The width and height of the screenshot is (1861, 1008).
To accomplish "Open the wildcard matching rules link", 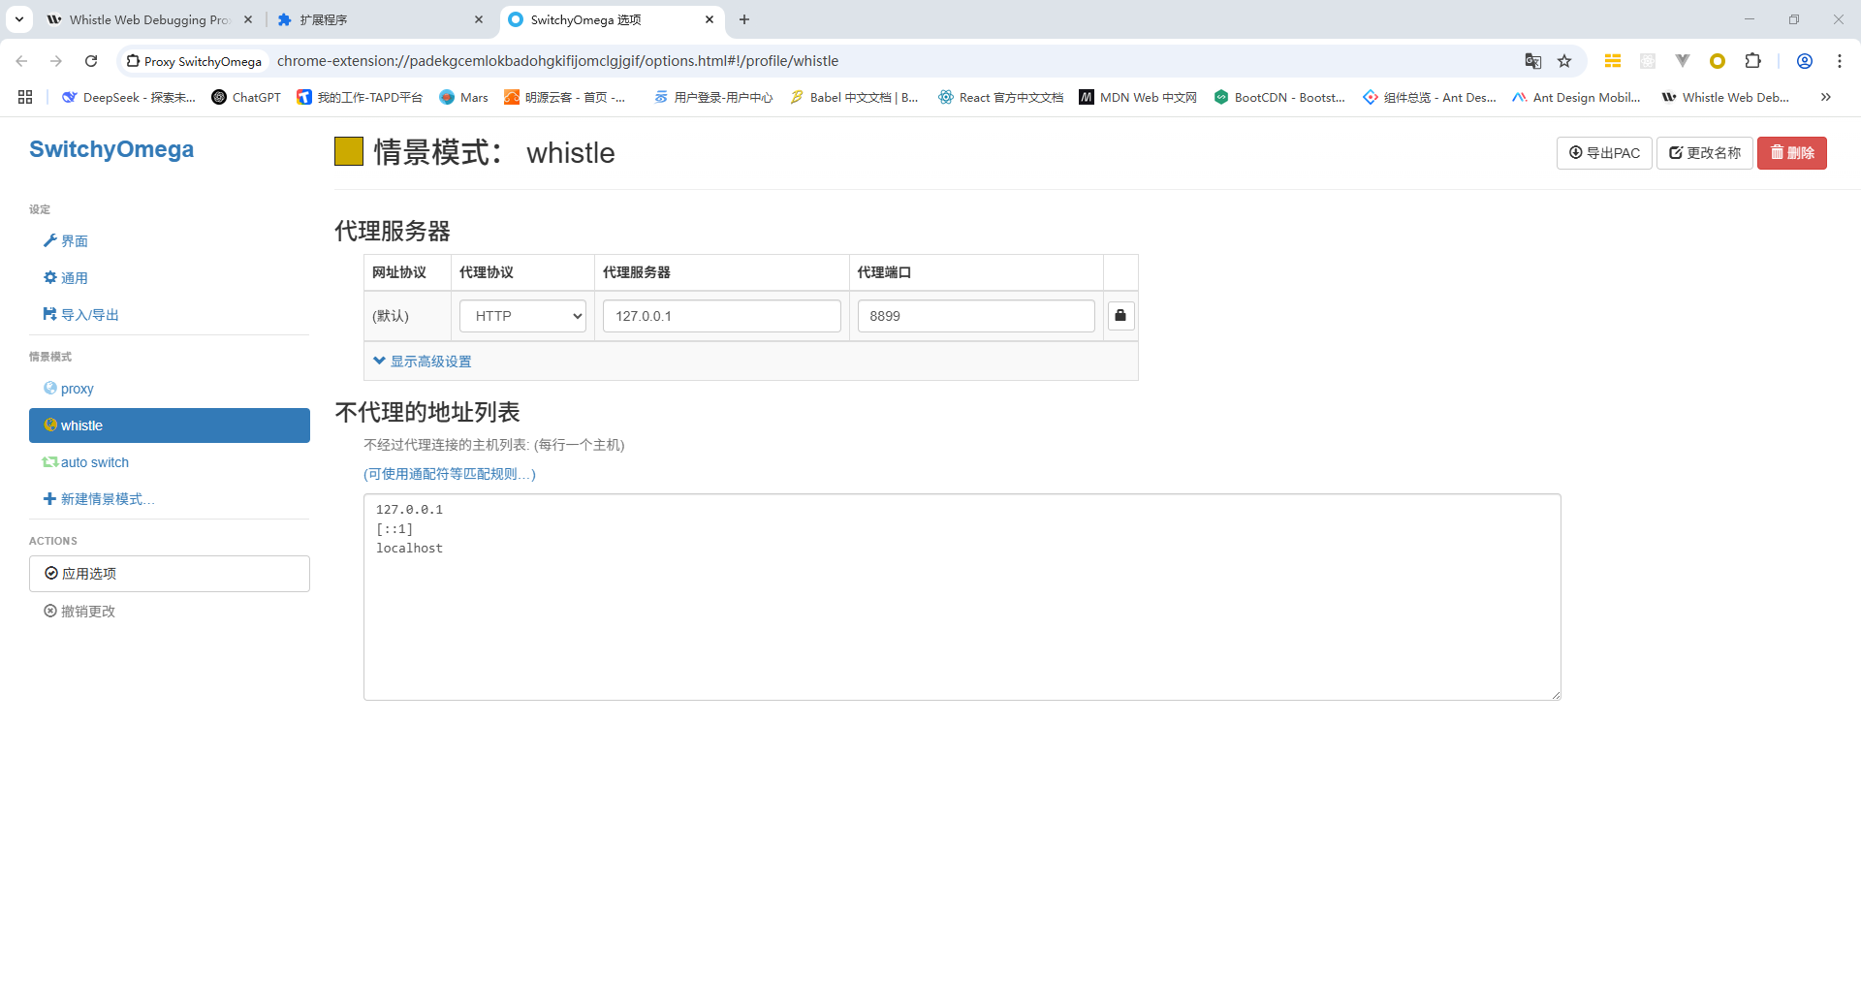I will (450, 474).
